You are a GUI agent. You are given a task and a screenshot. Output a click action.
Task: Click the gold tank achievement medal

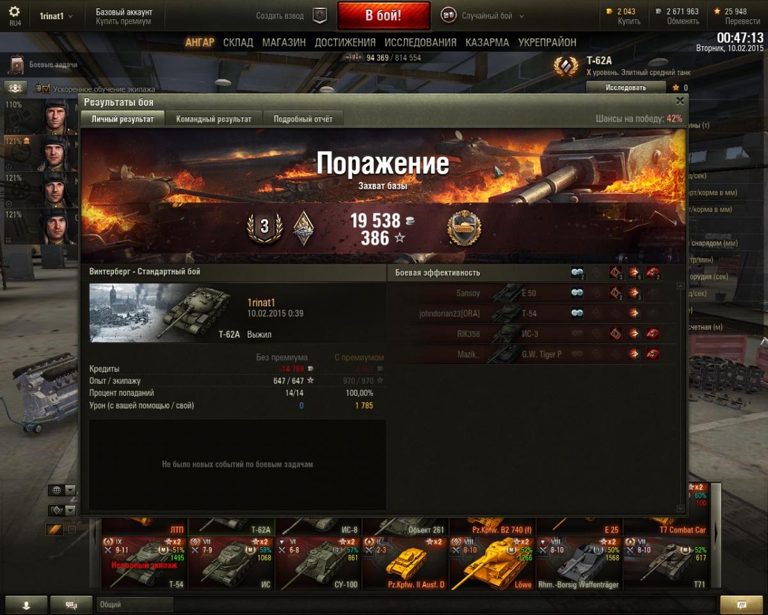point(464,228)
